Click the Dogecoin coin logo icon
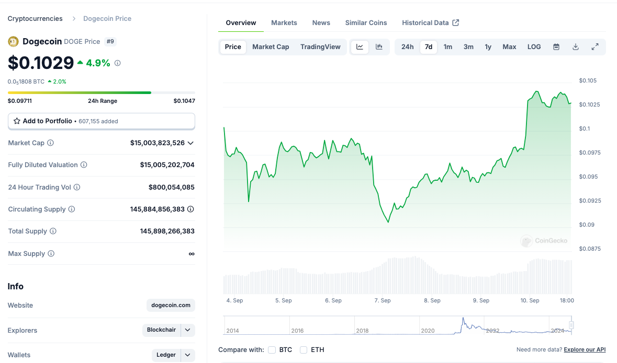617x363 pixels. click(x=14, y=42)
